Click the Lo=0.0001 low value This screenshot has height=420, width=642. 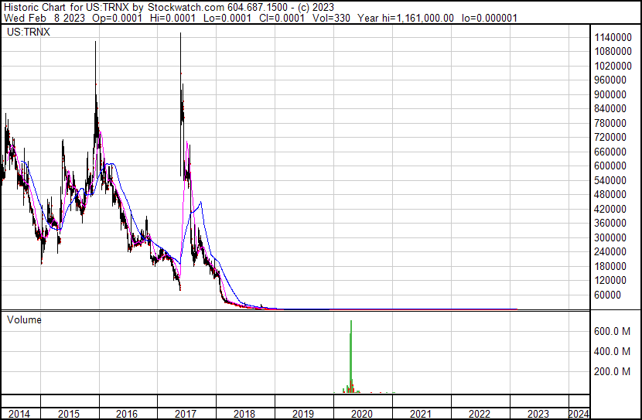pos(228,18)
